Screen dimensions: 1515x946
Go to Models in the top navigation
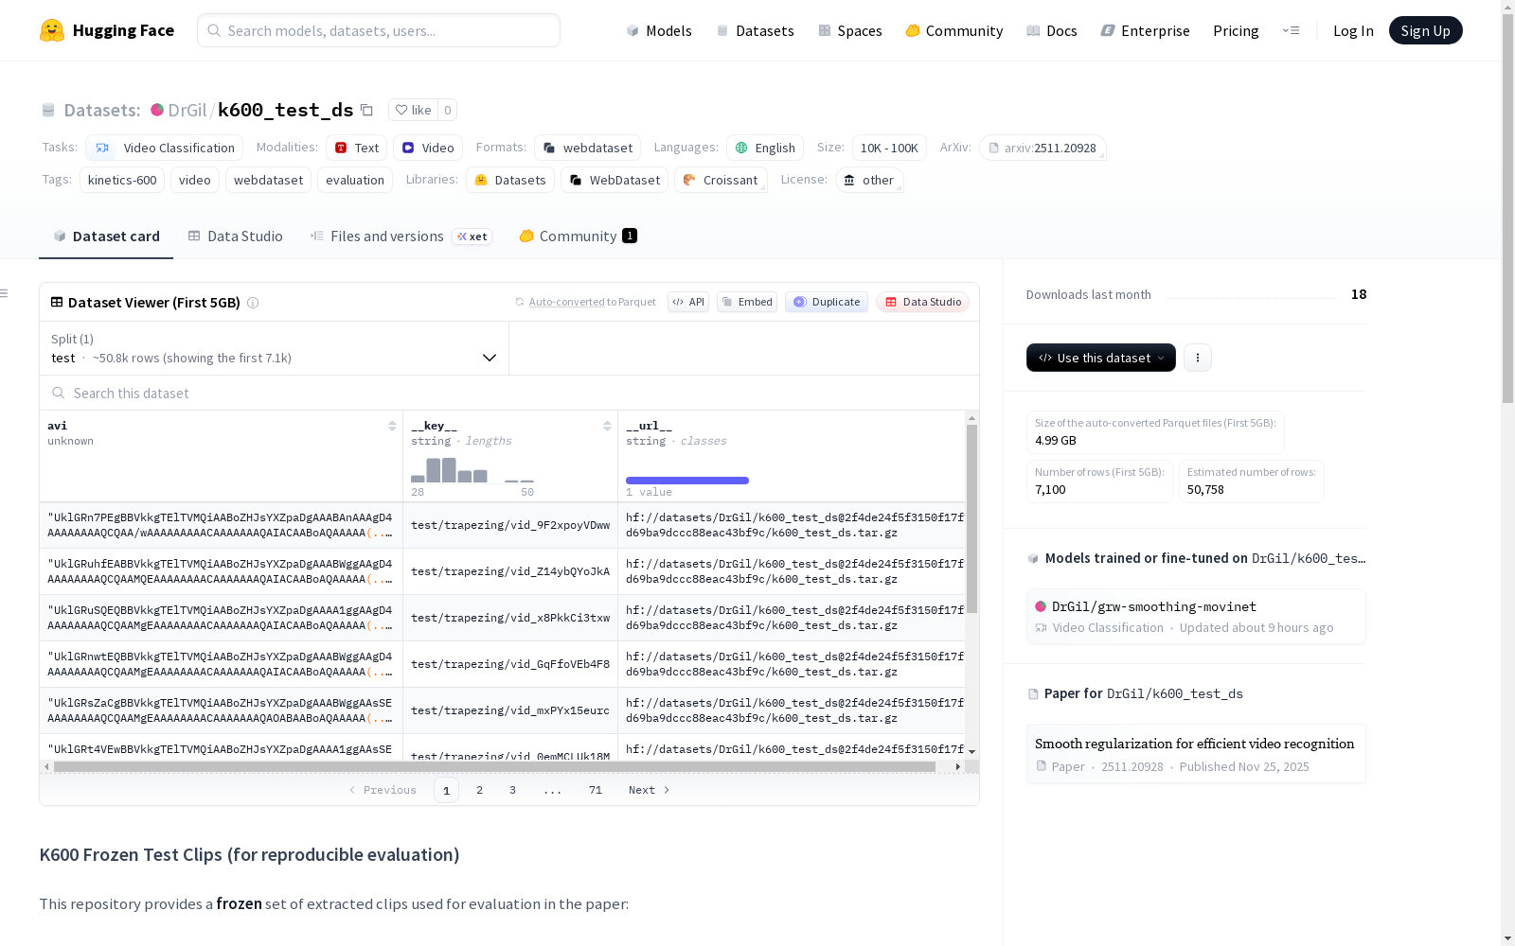pos(659,30)
